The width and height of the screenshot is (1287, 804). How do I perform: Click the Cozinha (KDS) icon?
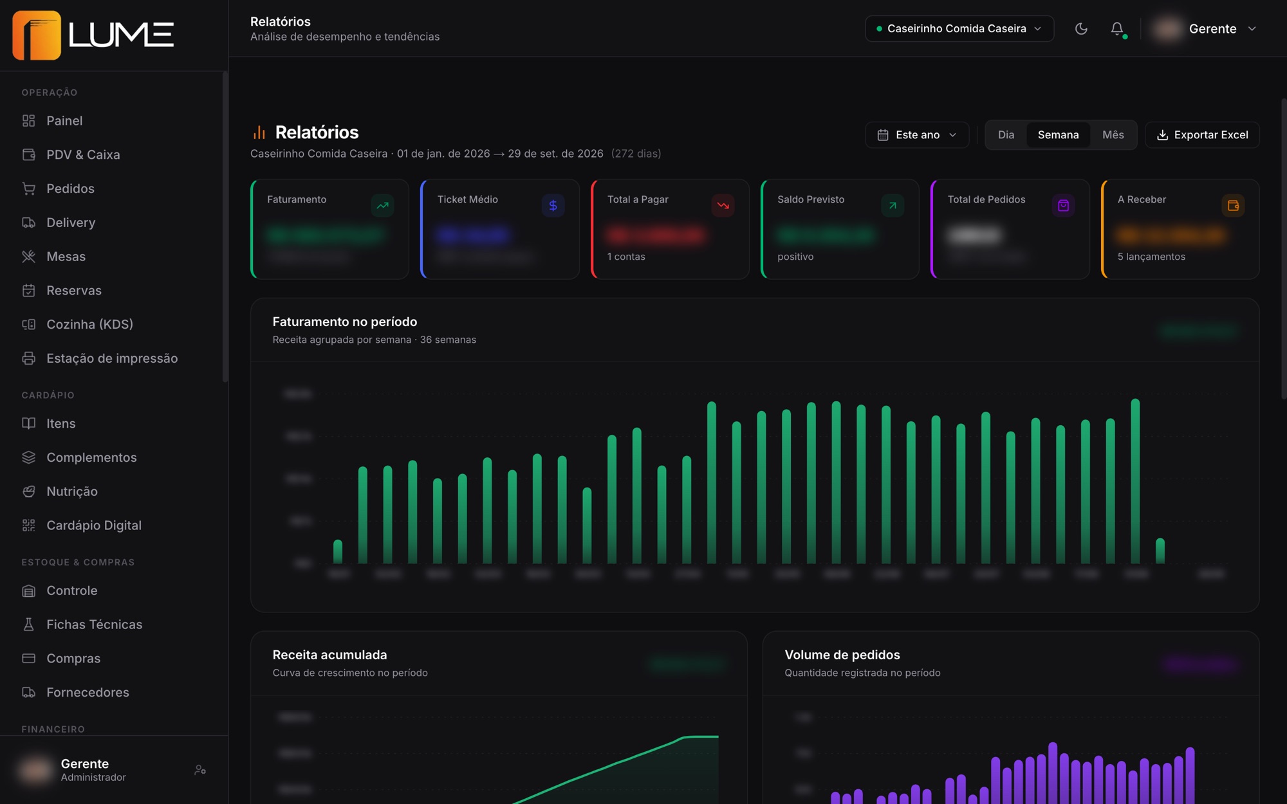click(x=28, y=325)
